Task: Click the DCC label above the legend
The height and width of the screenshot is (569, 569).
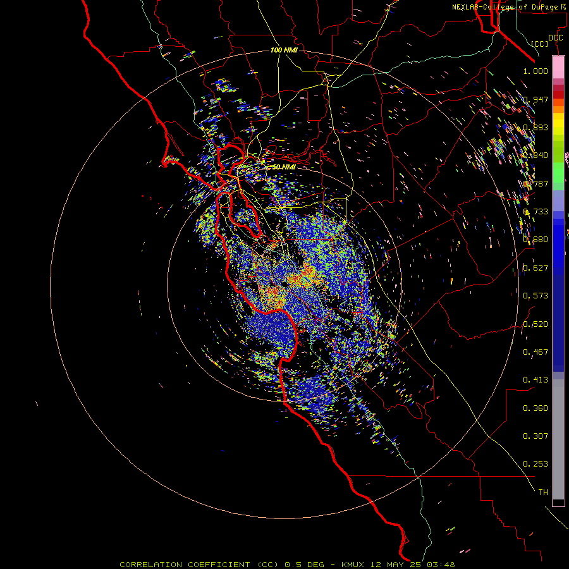Action: coord(555,38)
